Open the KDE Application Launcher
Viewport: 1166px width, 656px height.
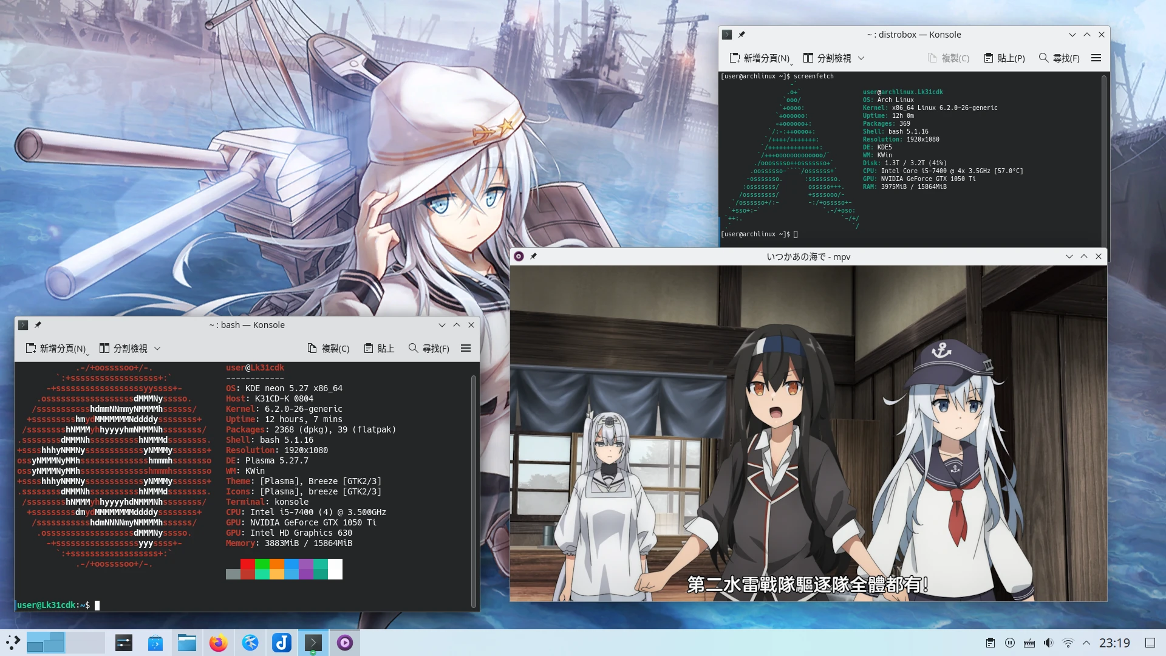point(12,643)
